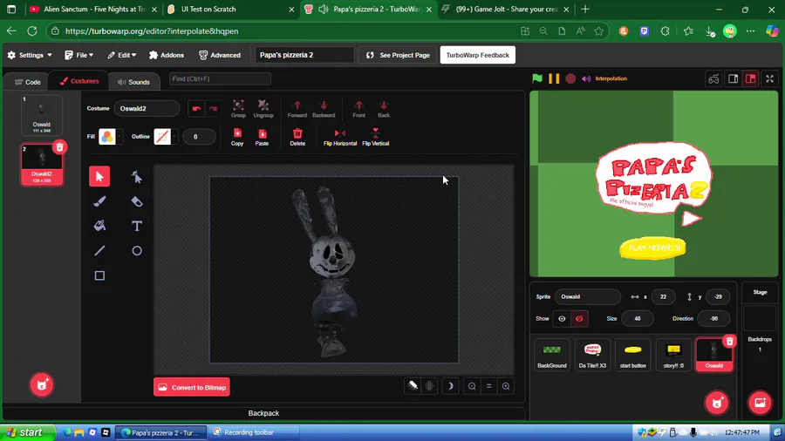Select the Circle tool
This screenshot has height=441, width=785.
pos(137,250)
